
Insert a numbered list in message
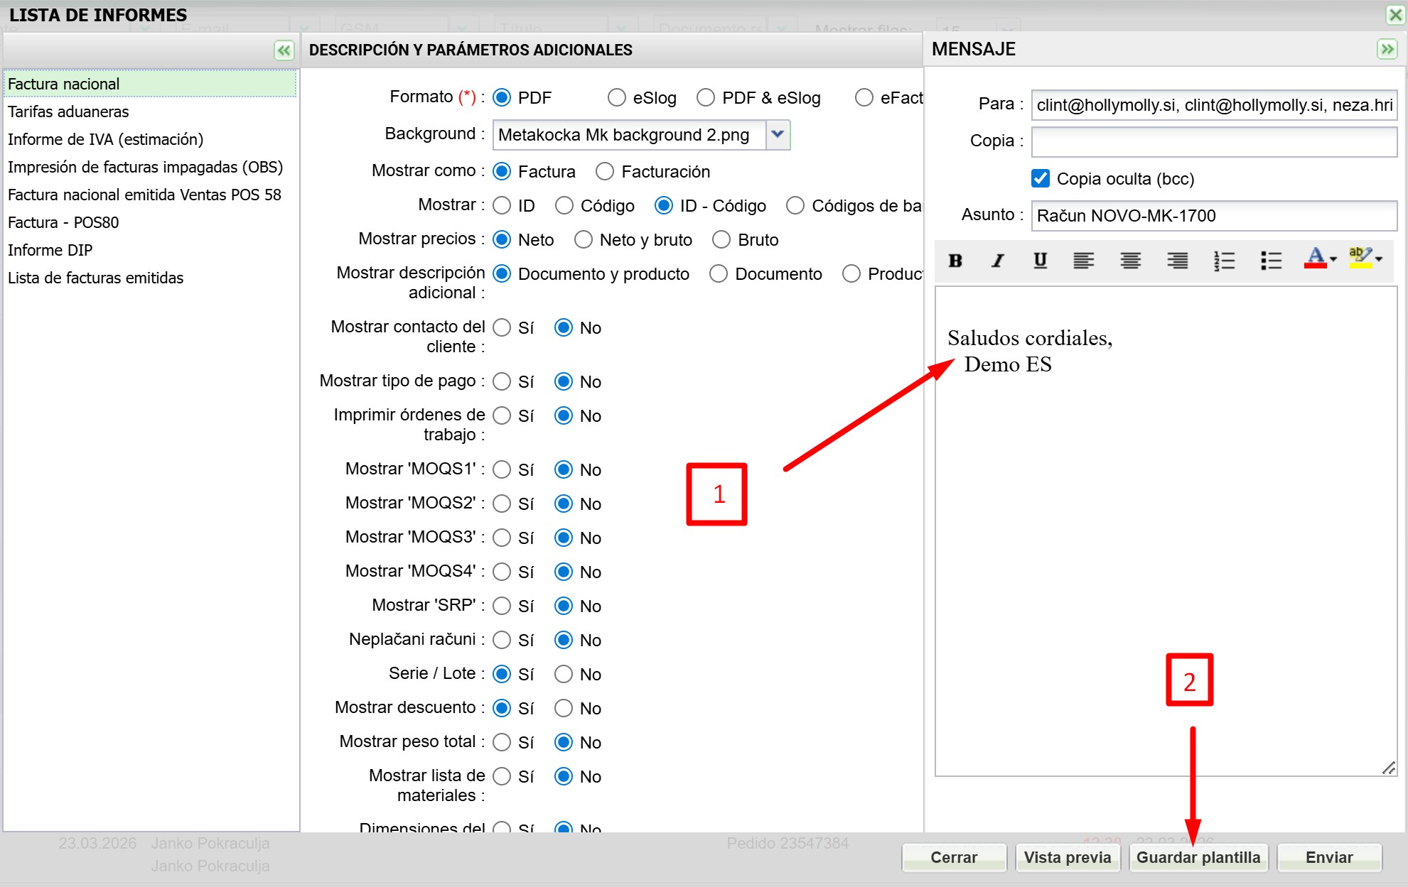pyautogui.click(x=1224, y=261)
